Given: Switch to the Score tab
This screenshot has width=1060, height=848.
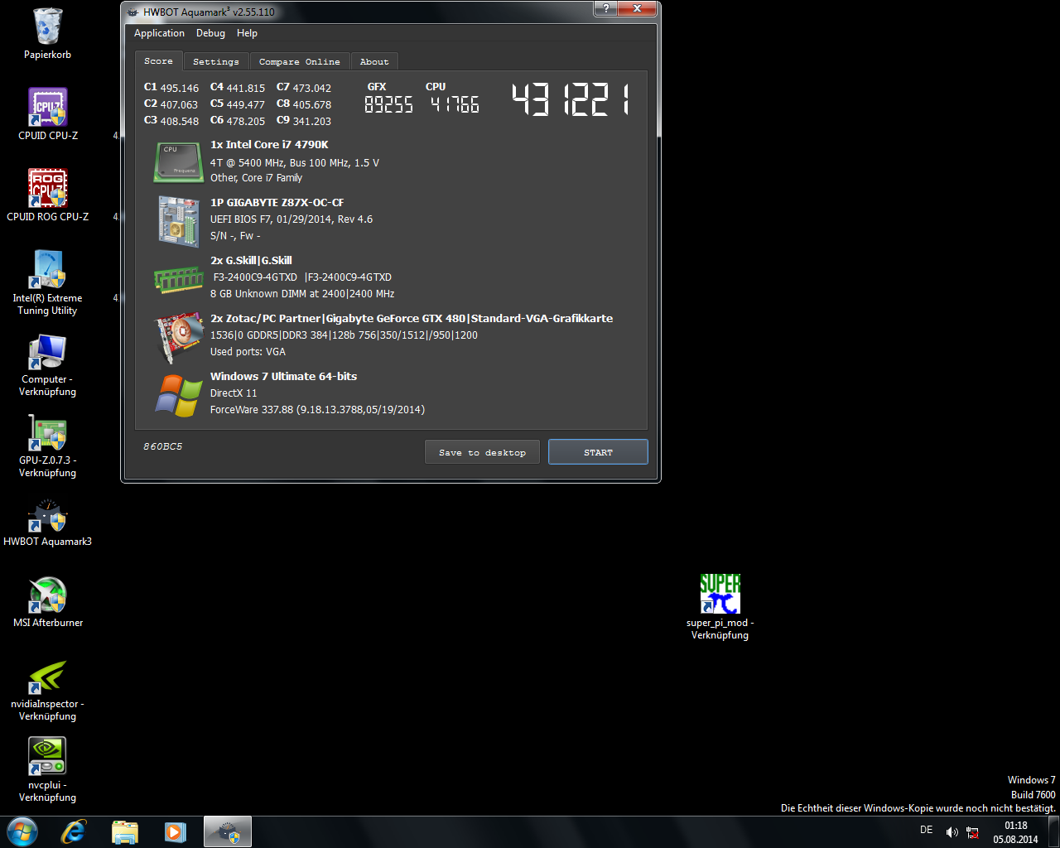Looking at the screenshot, I should (158, 61).
